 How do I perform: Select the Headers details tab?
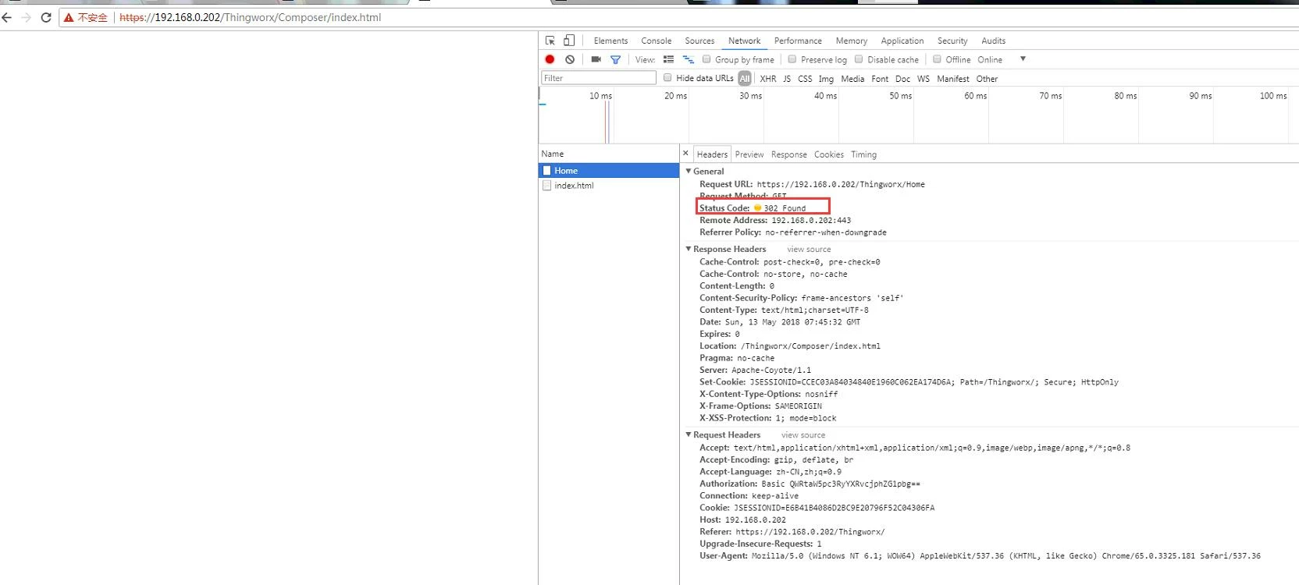pos(712,154)
